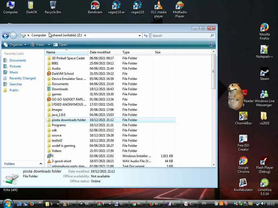Open the Bandicam desktop shortcut
The image size is (278, 208).
coord(95,7)
